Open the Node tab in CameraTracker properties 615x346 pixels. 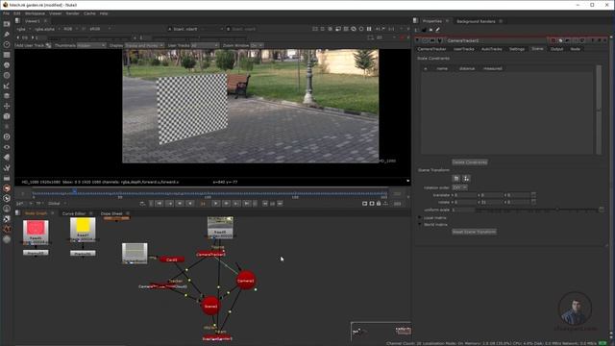(x=575, y=49)
